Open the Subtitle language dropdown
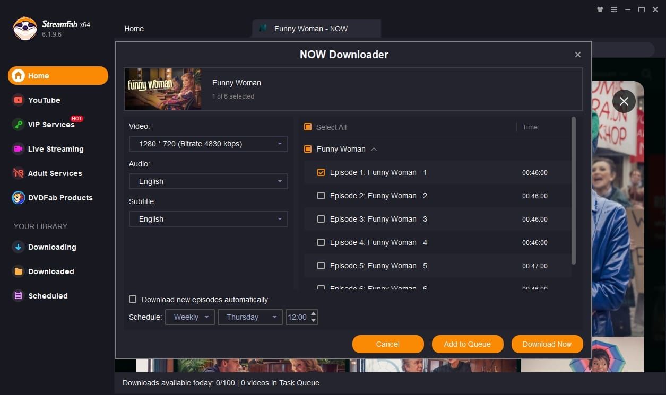 [209, 219]
